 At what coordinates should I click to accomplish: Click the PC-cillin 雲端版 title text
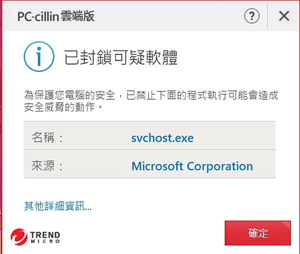pos(56,16)
